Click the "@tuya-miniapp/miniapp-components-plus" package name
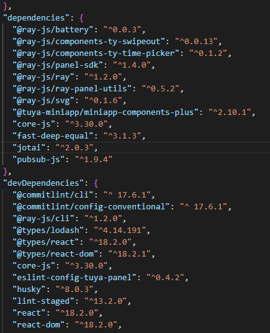The image size is (270, 333). point(106,112)
